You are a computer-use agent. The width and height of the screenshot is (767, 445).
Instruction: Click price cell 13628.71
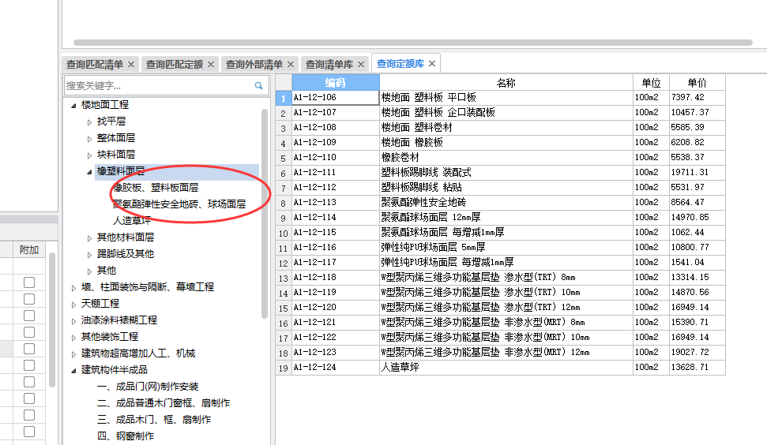pos(697,368)
